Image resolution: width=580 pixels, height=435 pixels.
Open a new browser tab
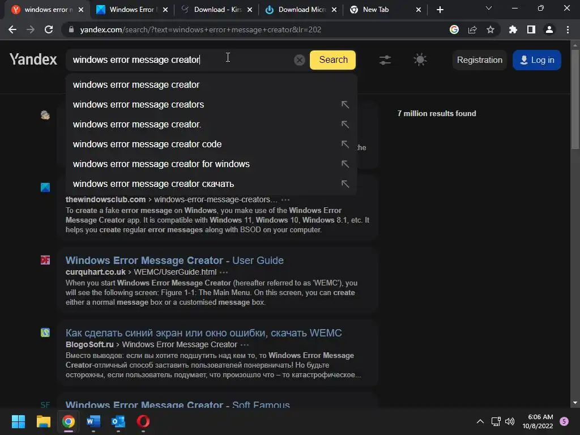click(x=440, y=10)
